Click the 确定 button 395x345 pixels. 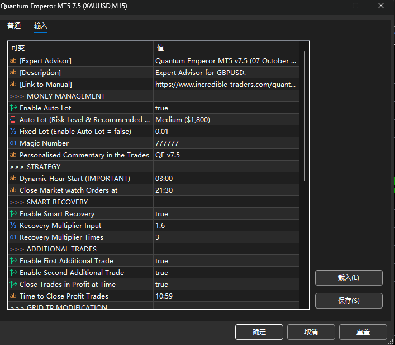(x=259, y=332)
